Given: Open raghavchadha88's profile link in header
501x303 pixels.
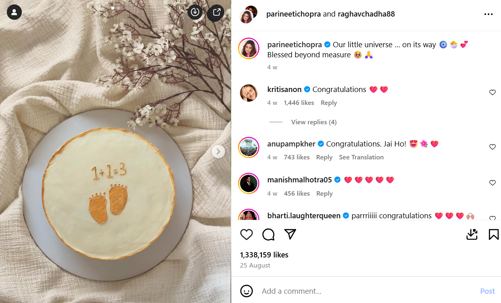Looking at the screenshot, I should [366, 14].
